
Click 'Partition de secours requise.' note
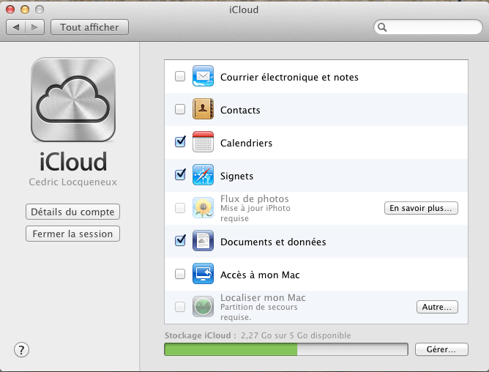tap(259, 312)
